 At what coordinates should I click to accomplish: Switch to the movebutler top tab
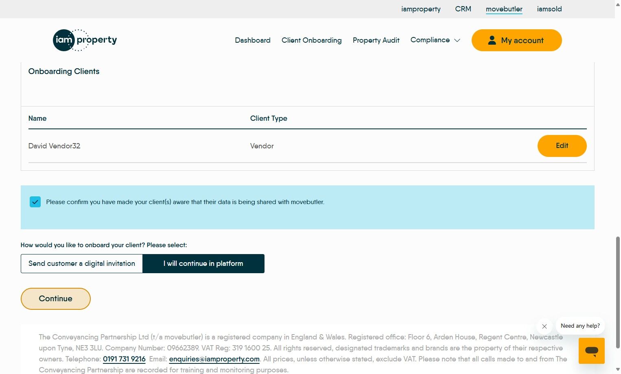[x=504, y=9]
